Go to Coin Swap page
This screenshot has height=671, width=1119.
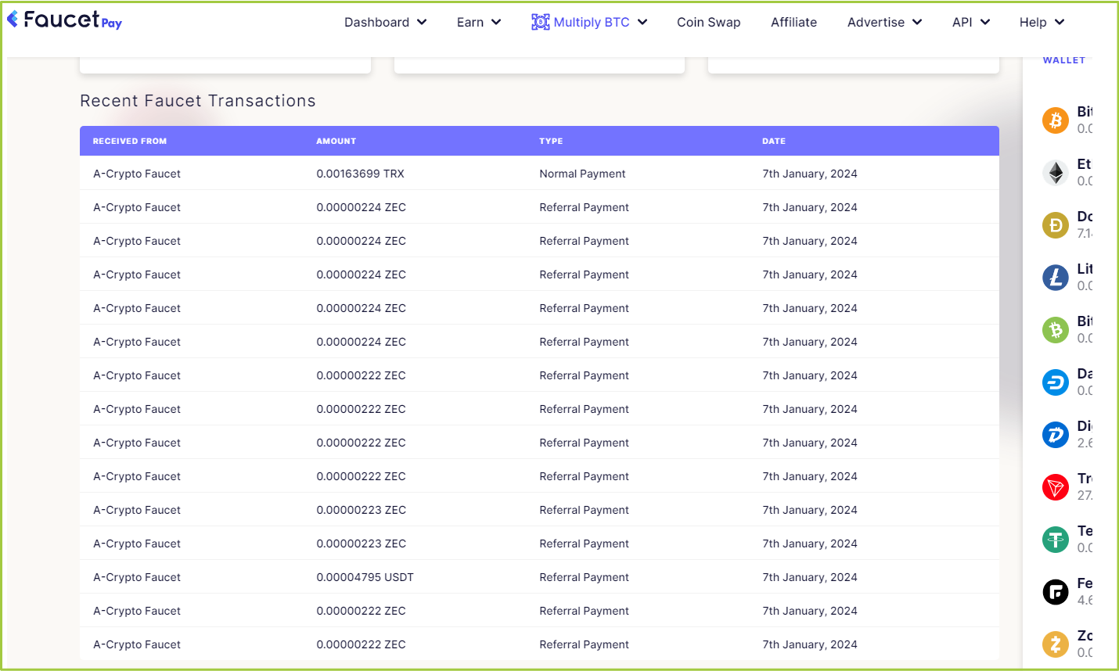[x=708, y=23]
